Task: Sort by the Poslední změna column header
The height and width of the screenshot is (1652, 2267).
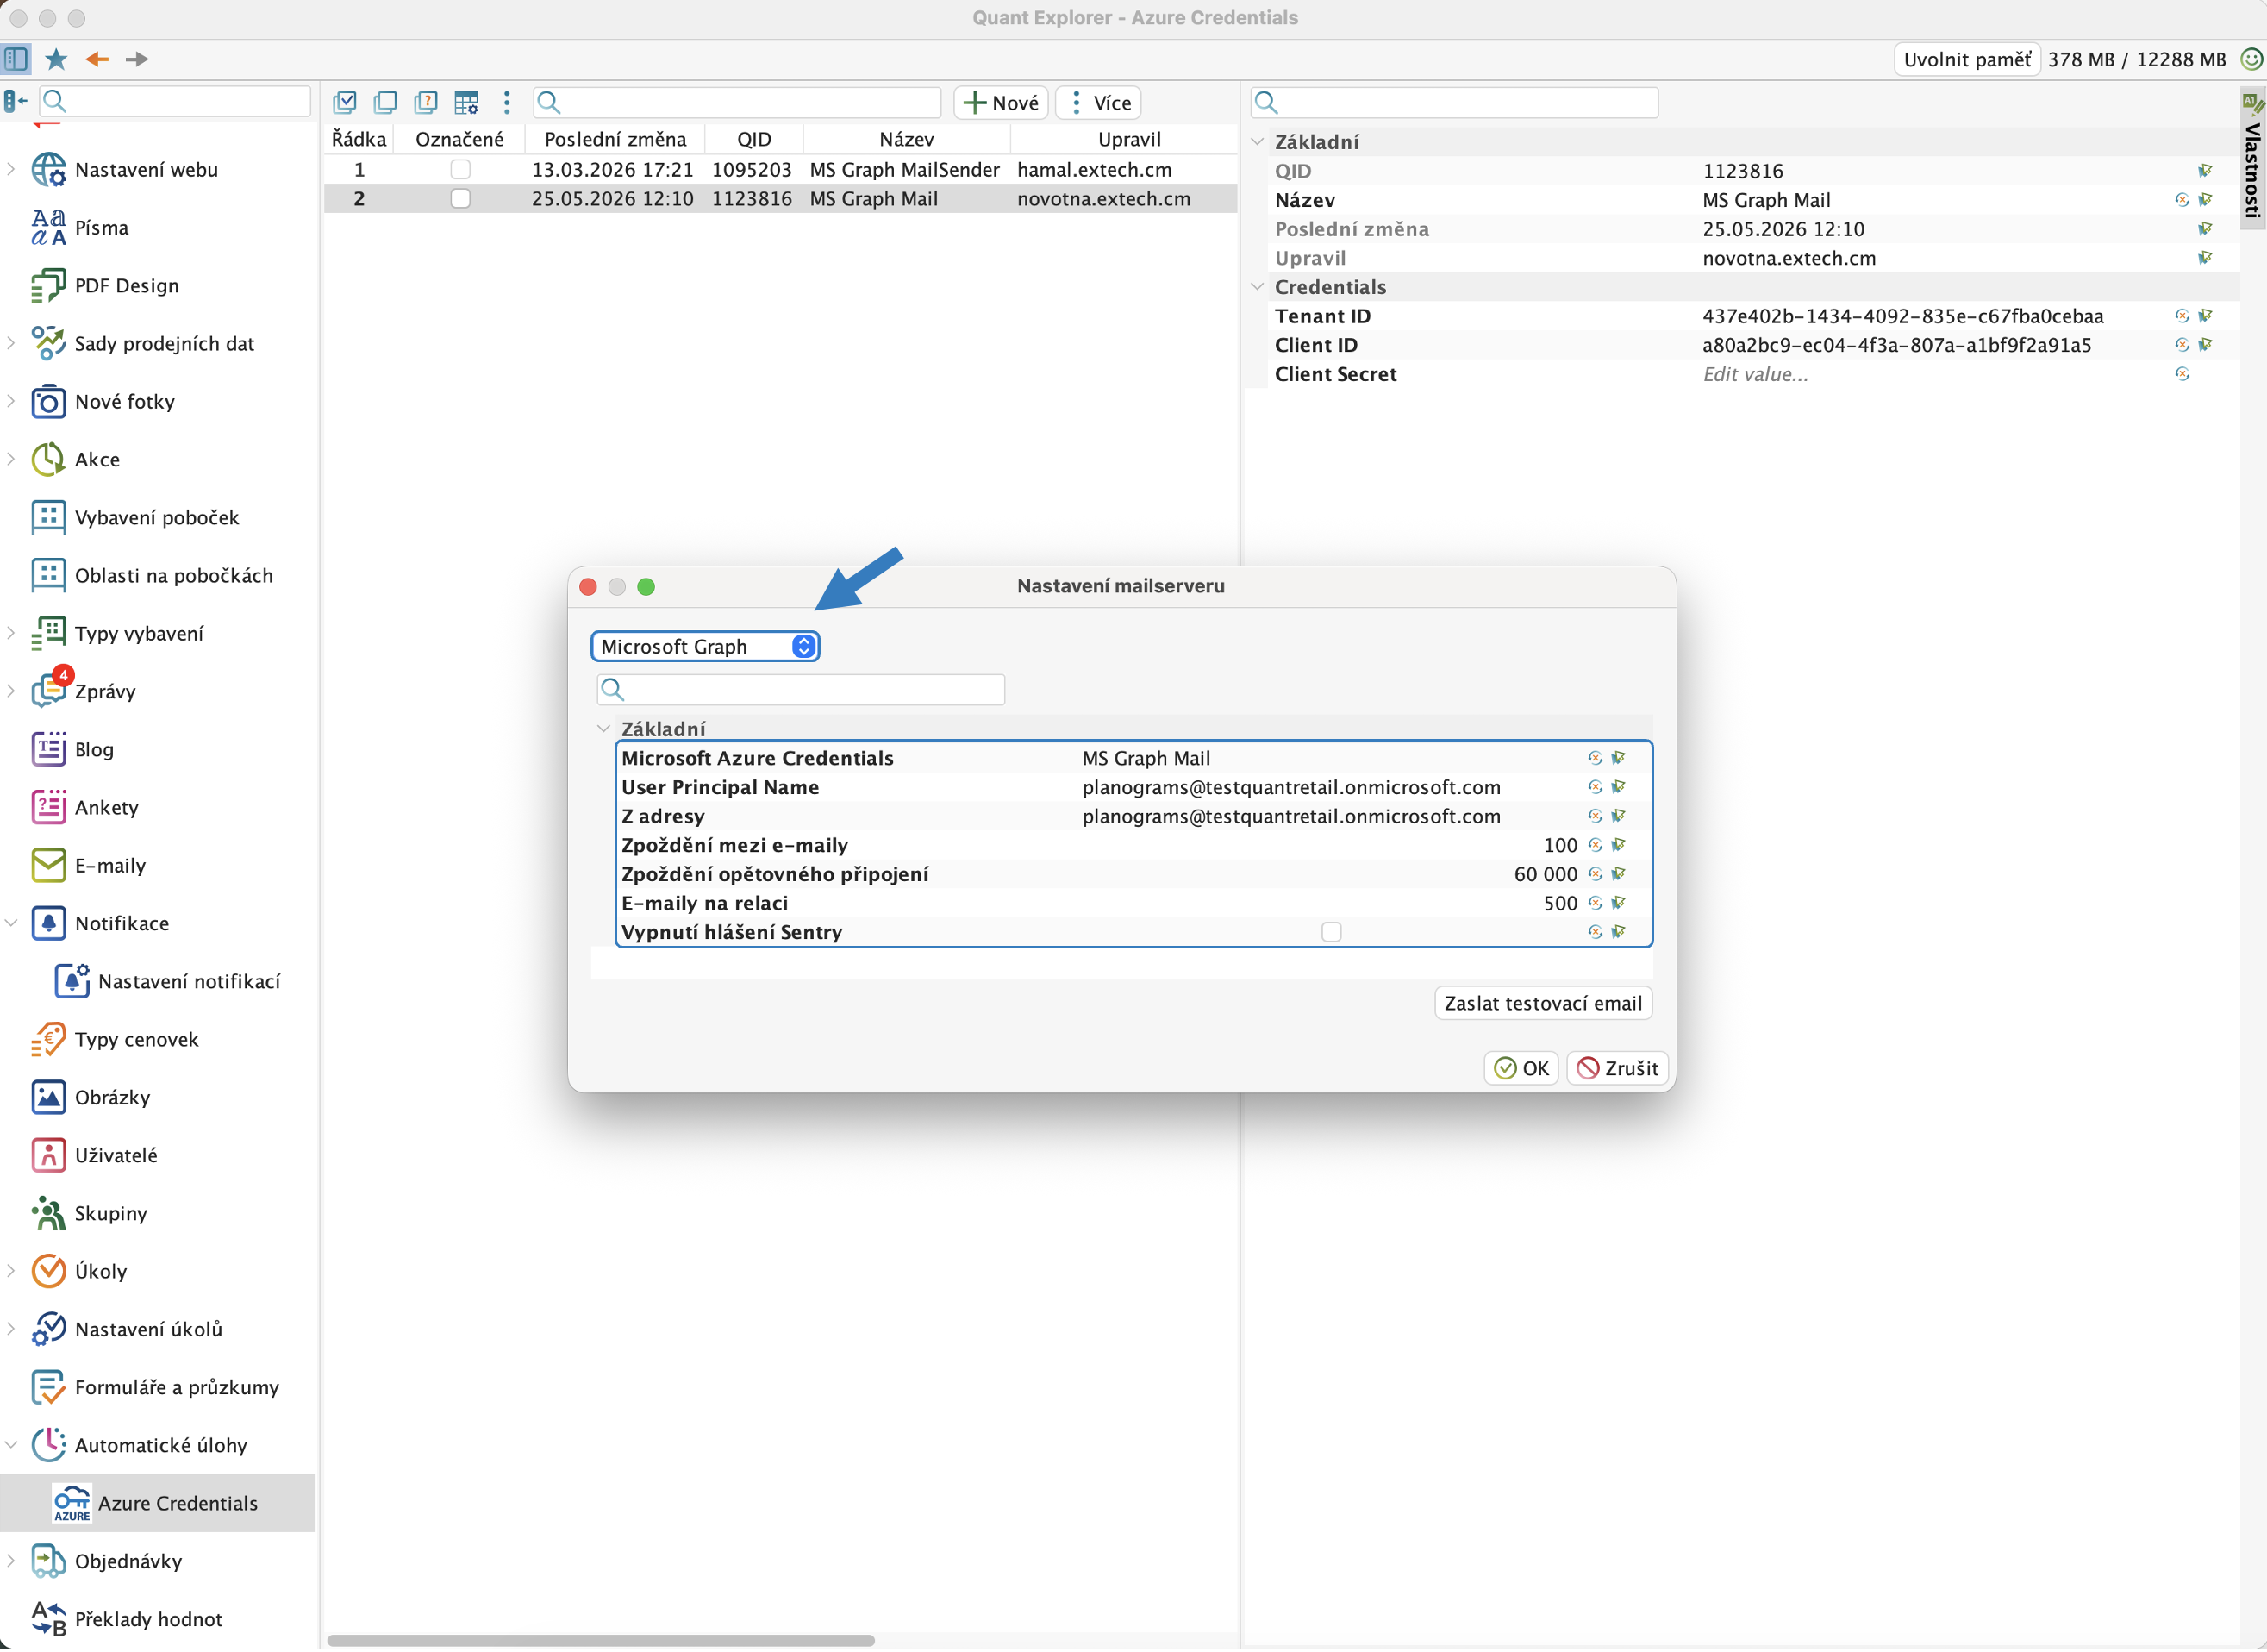Action: [x=615, y=139]
